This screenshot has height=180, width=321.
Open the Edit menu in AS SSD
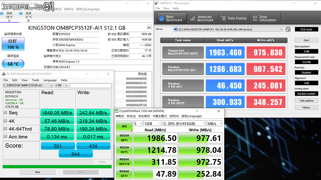coord(15,80)
